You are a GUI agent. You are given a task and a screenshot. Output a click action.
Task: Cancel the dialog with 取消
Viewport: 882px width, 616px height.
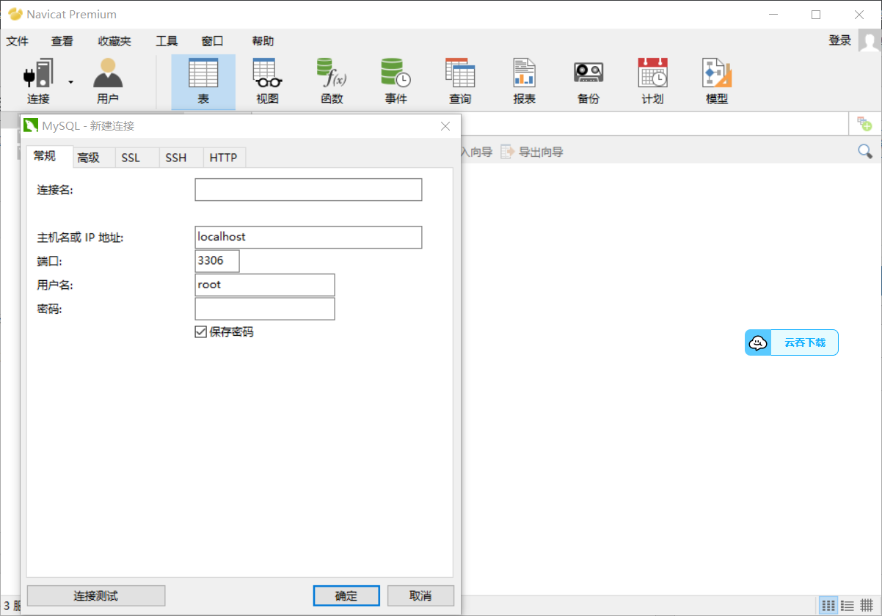[421, 595]
